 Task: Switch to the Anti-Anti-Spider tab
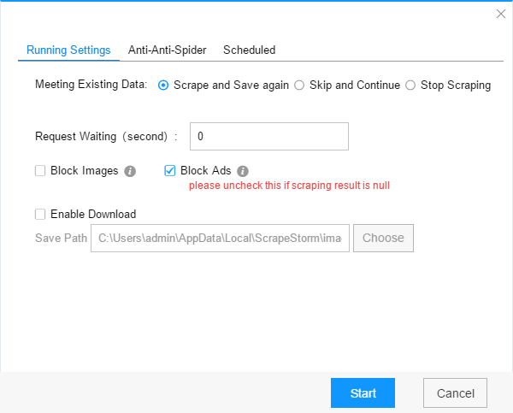tap(168, 50)
